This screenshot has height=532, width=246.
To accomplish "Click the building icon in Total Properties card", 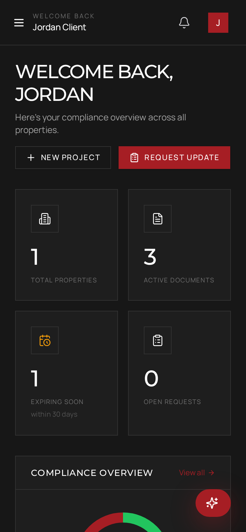I will tap(45, 219).
